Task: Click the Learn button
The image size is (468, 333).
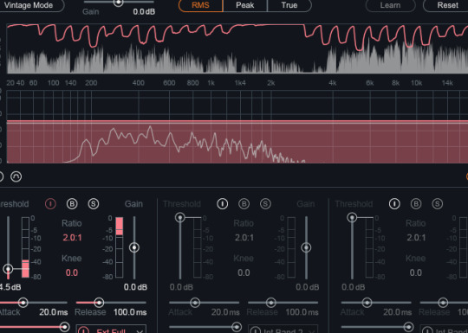Action: pos(390,5)
